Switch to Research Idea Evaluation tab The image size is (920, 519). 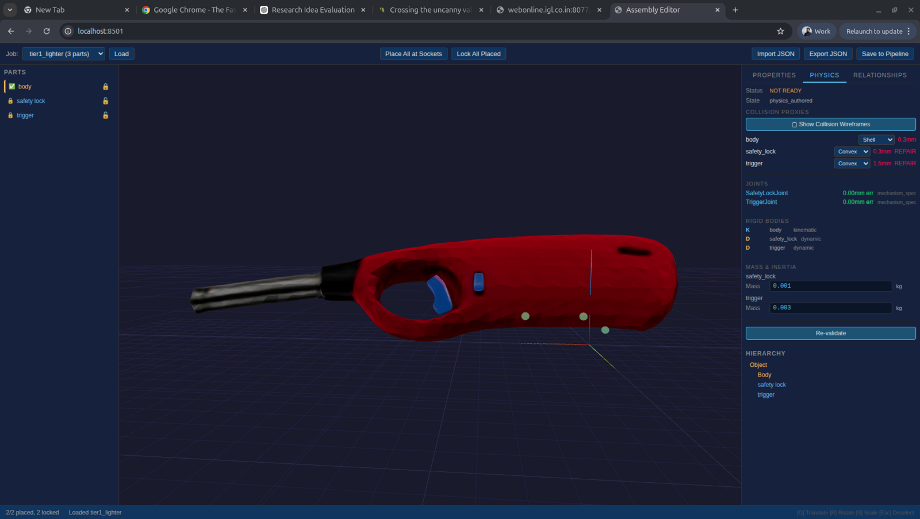[312, 10]
